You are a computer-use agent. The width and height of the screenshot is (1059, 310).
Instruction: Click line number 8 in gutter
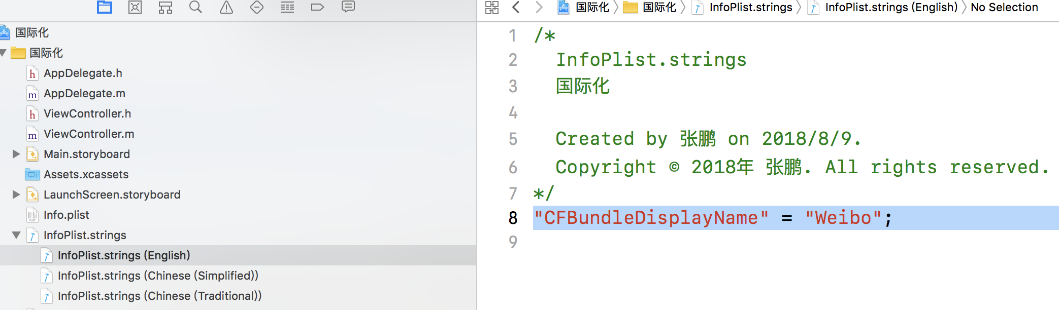513,218
